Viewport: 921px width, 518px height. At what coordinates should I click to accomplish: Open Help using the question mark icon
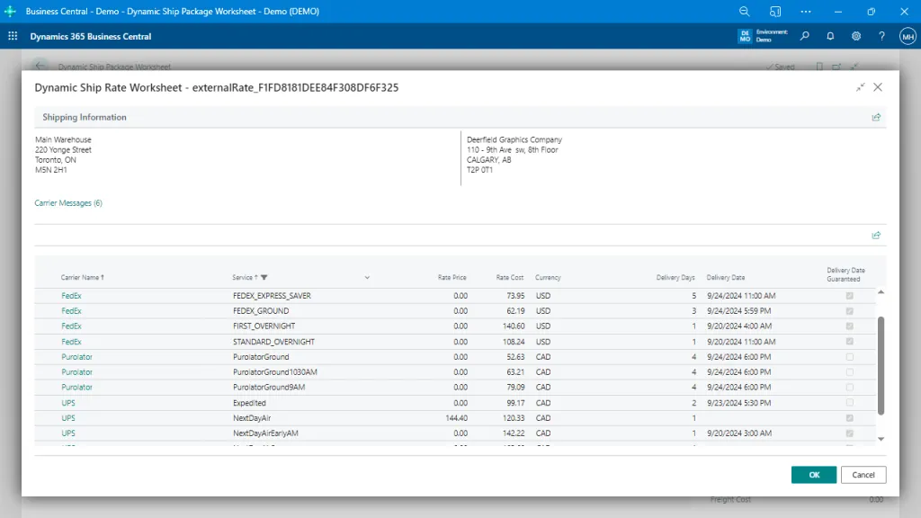(x=881, y=36)
